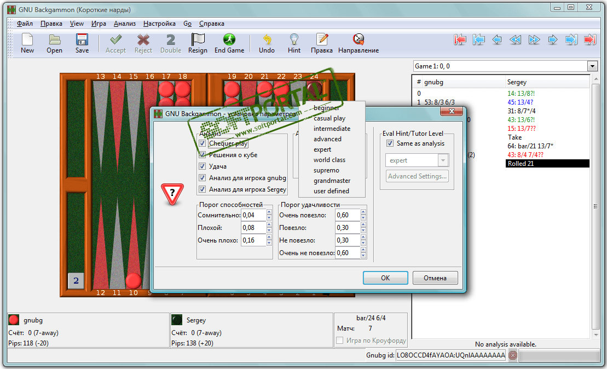Viewport: 607px width, 369px height.
Task: Click the doubling cube showing 2
Action: click(x=76, y=280)
